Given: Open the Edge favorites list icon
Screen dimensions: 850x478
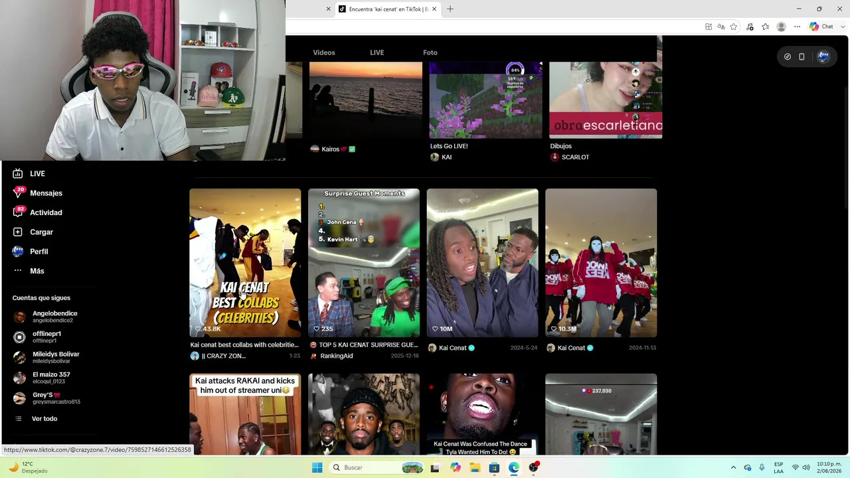Looking at the screenshot, I should pos(766,27).
